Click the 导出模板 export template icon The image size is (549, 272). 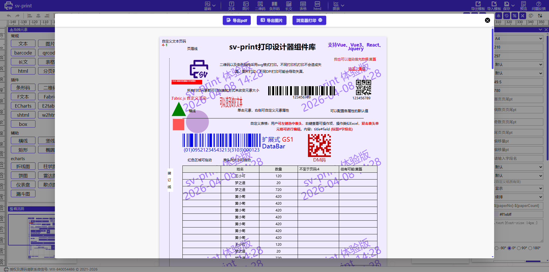click(x=478, y=5)
